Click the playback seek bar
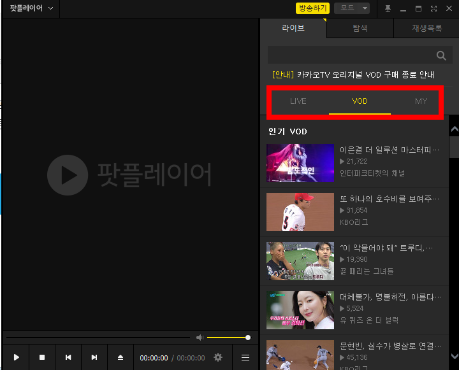 point(98,338)
